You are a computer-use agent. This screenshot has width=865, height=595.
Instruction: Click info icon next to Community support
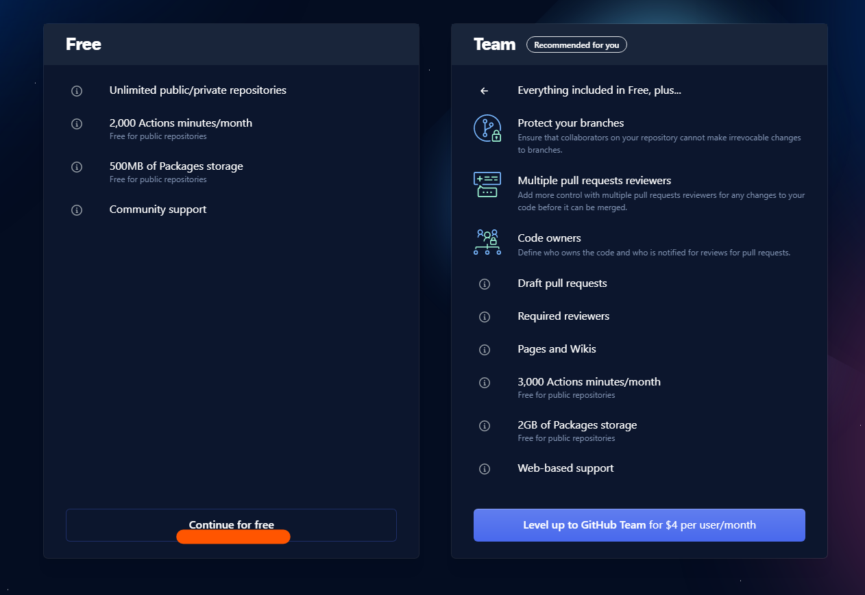(x=77, y=210)
